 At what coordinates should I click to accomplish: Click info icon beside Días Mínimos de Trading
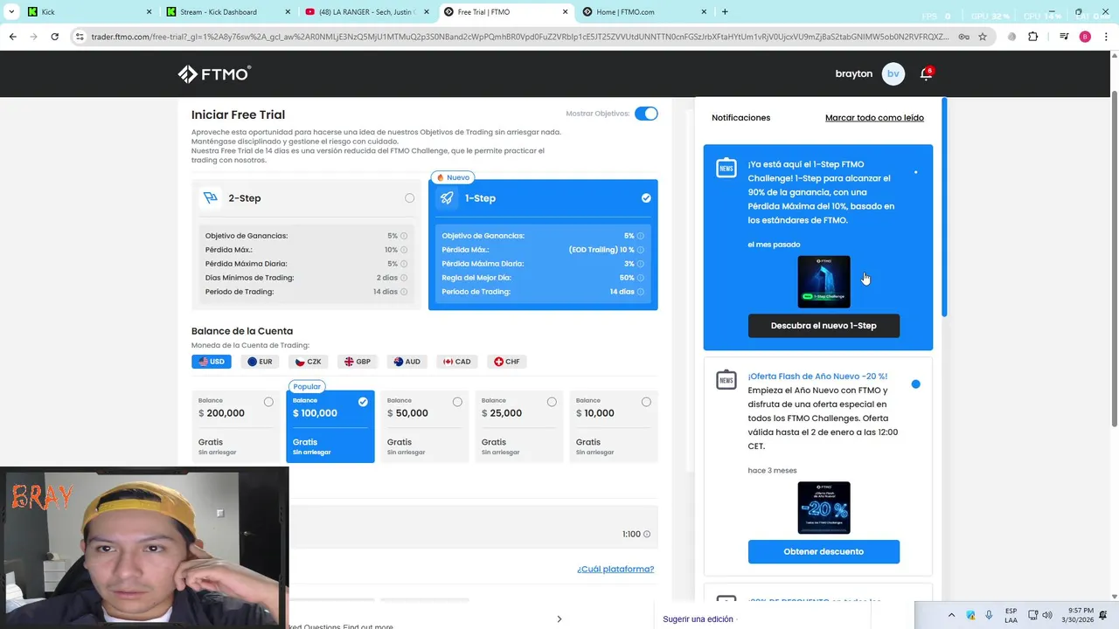click(x=404, y=278)
